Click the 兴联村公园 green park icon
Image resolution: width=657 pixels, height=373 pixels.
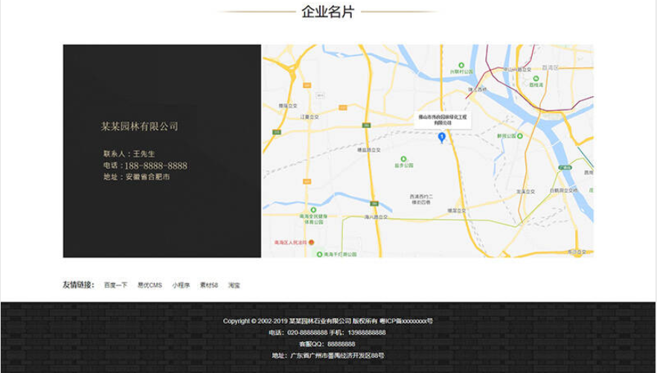coord(461,66)
